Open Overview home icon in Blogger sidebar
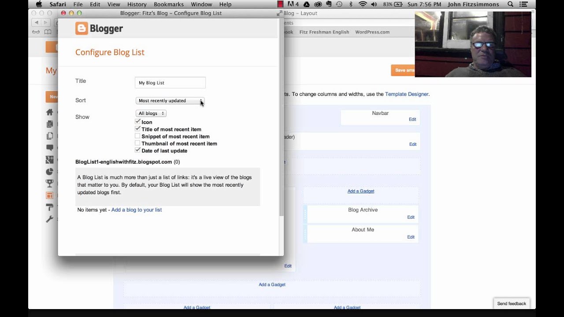The image size is (564, 317). [x=50, y=112]
